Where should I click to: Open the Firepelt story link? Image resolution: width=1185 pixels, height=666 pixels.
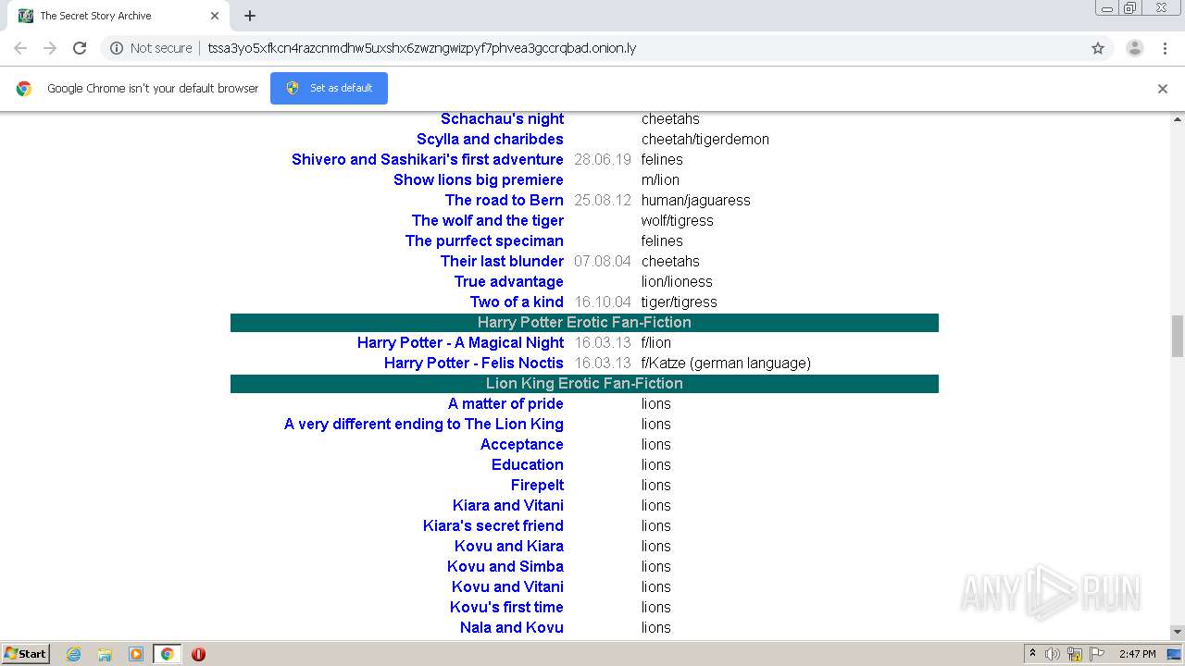(537, 485)
